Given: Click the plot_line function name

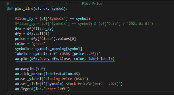Looking at the screenshot, I should tap(24, 9).
